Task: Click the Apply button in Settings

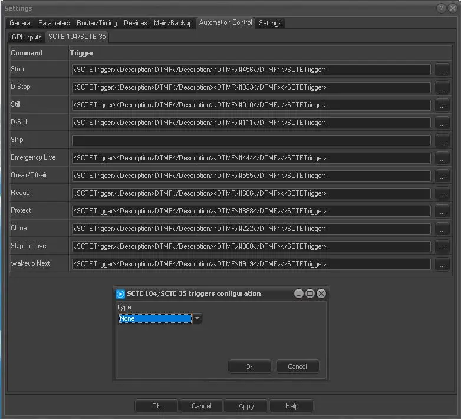Action: point(246,406)
